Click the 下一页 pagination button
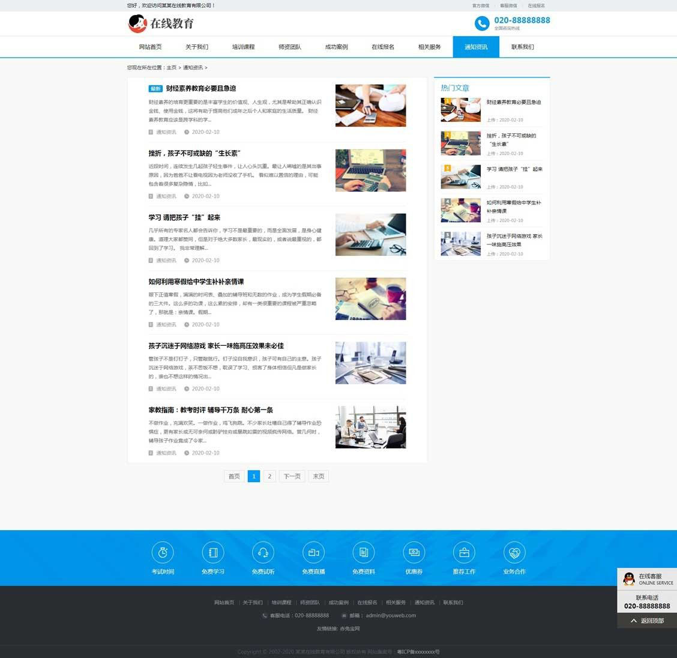 tap(292, 476)
